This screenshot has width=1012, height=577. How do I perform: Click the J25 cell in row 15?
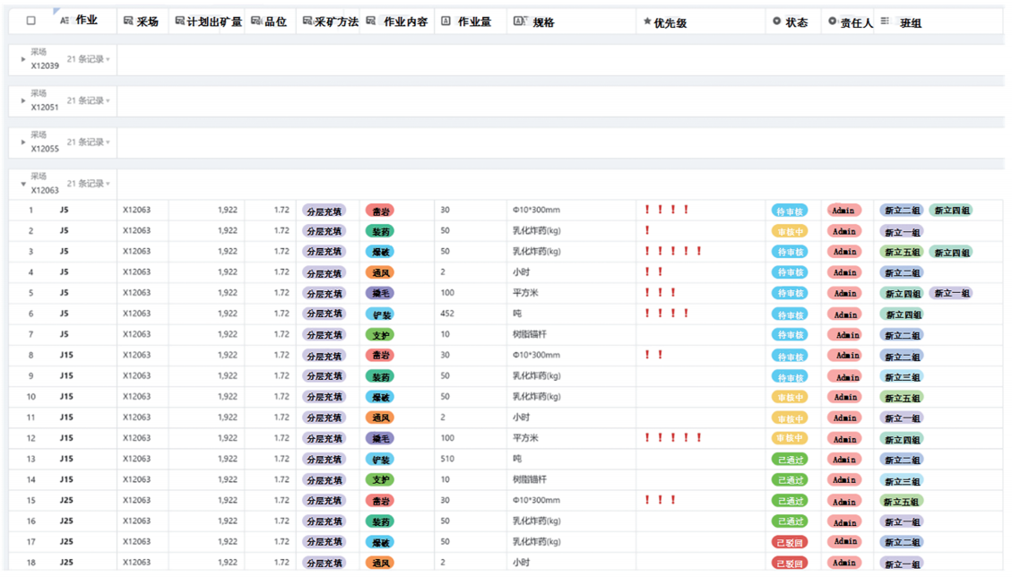(66, 500)
